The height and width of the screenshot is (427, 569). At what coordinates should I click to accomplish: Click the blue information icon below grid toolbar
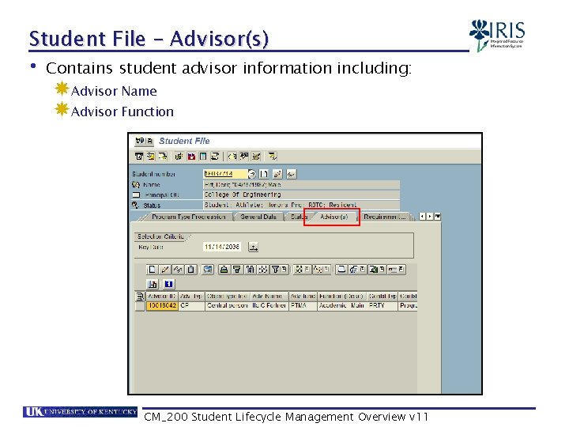[168, 284]
